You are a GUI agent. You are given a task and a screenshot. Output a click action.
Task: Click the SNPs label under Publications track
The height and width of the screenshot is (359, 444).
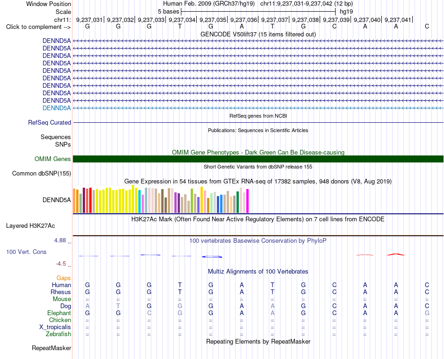coord(63,144)
